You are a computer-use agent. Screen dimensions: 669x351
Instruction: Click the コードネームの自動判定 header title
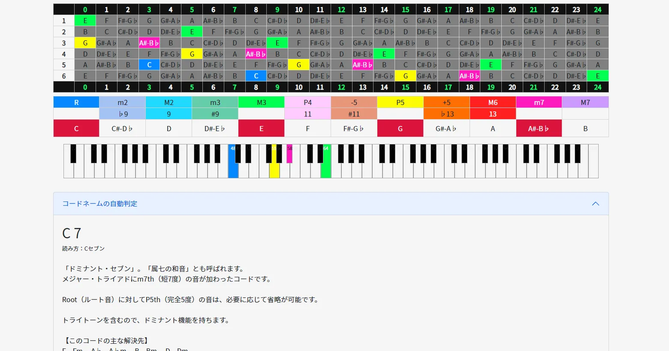(100, 204)
